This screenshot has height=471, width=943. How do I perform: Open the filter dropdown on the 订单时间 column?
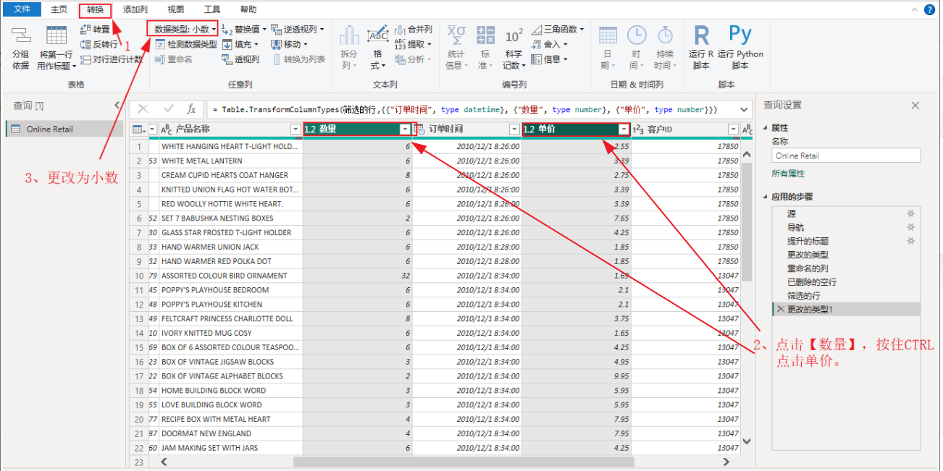[514, 130]
